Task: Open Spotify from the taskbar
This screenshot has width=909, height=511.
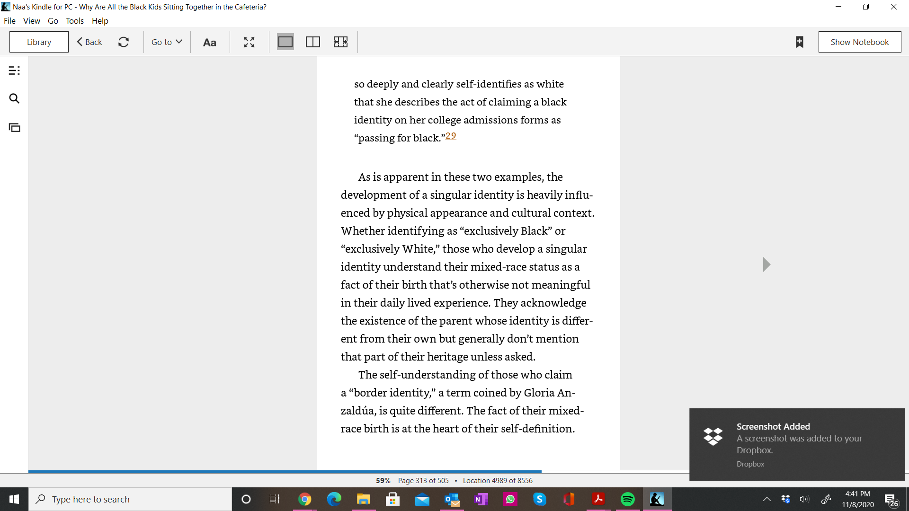Action: click(x=628, y=499)
